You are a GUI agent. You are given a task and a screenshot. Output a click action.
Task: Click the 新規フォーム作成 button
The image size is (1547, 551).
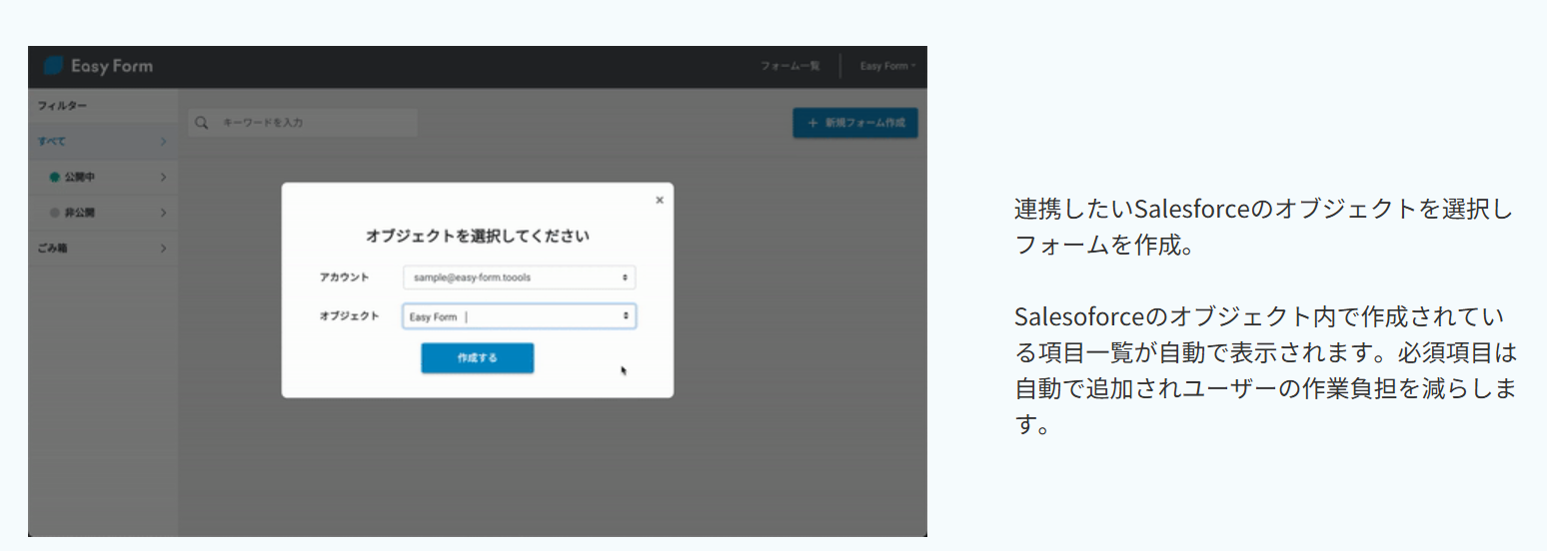(855, 123)
